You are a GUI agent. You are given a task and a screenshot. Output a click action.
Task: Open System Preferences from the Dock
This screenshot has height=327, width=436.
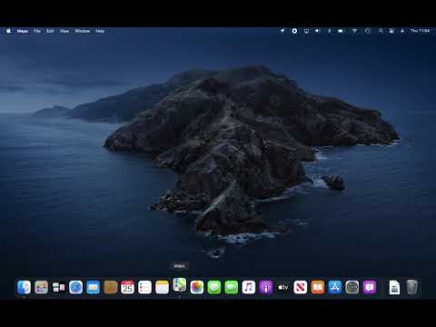352,287
